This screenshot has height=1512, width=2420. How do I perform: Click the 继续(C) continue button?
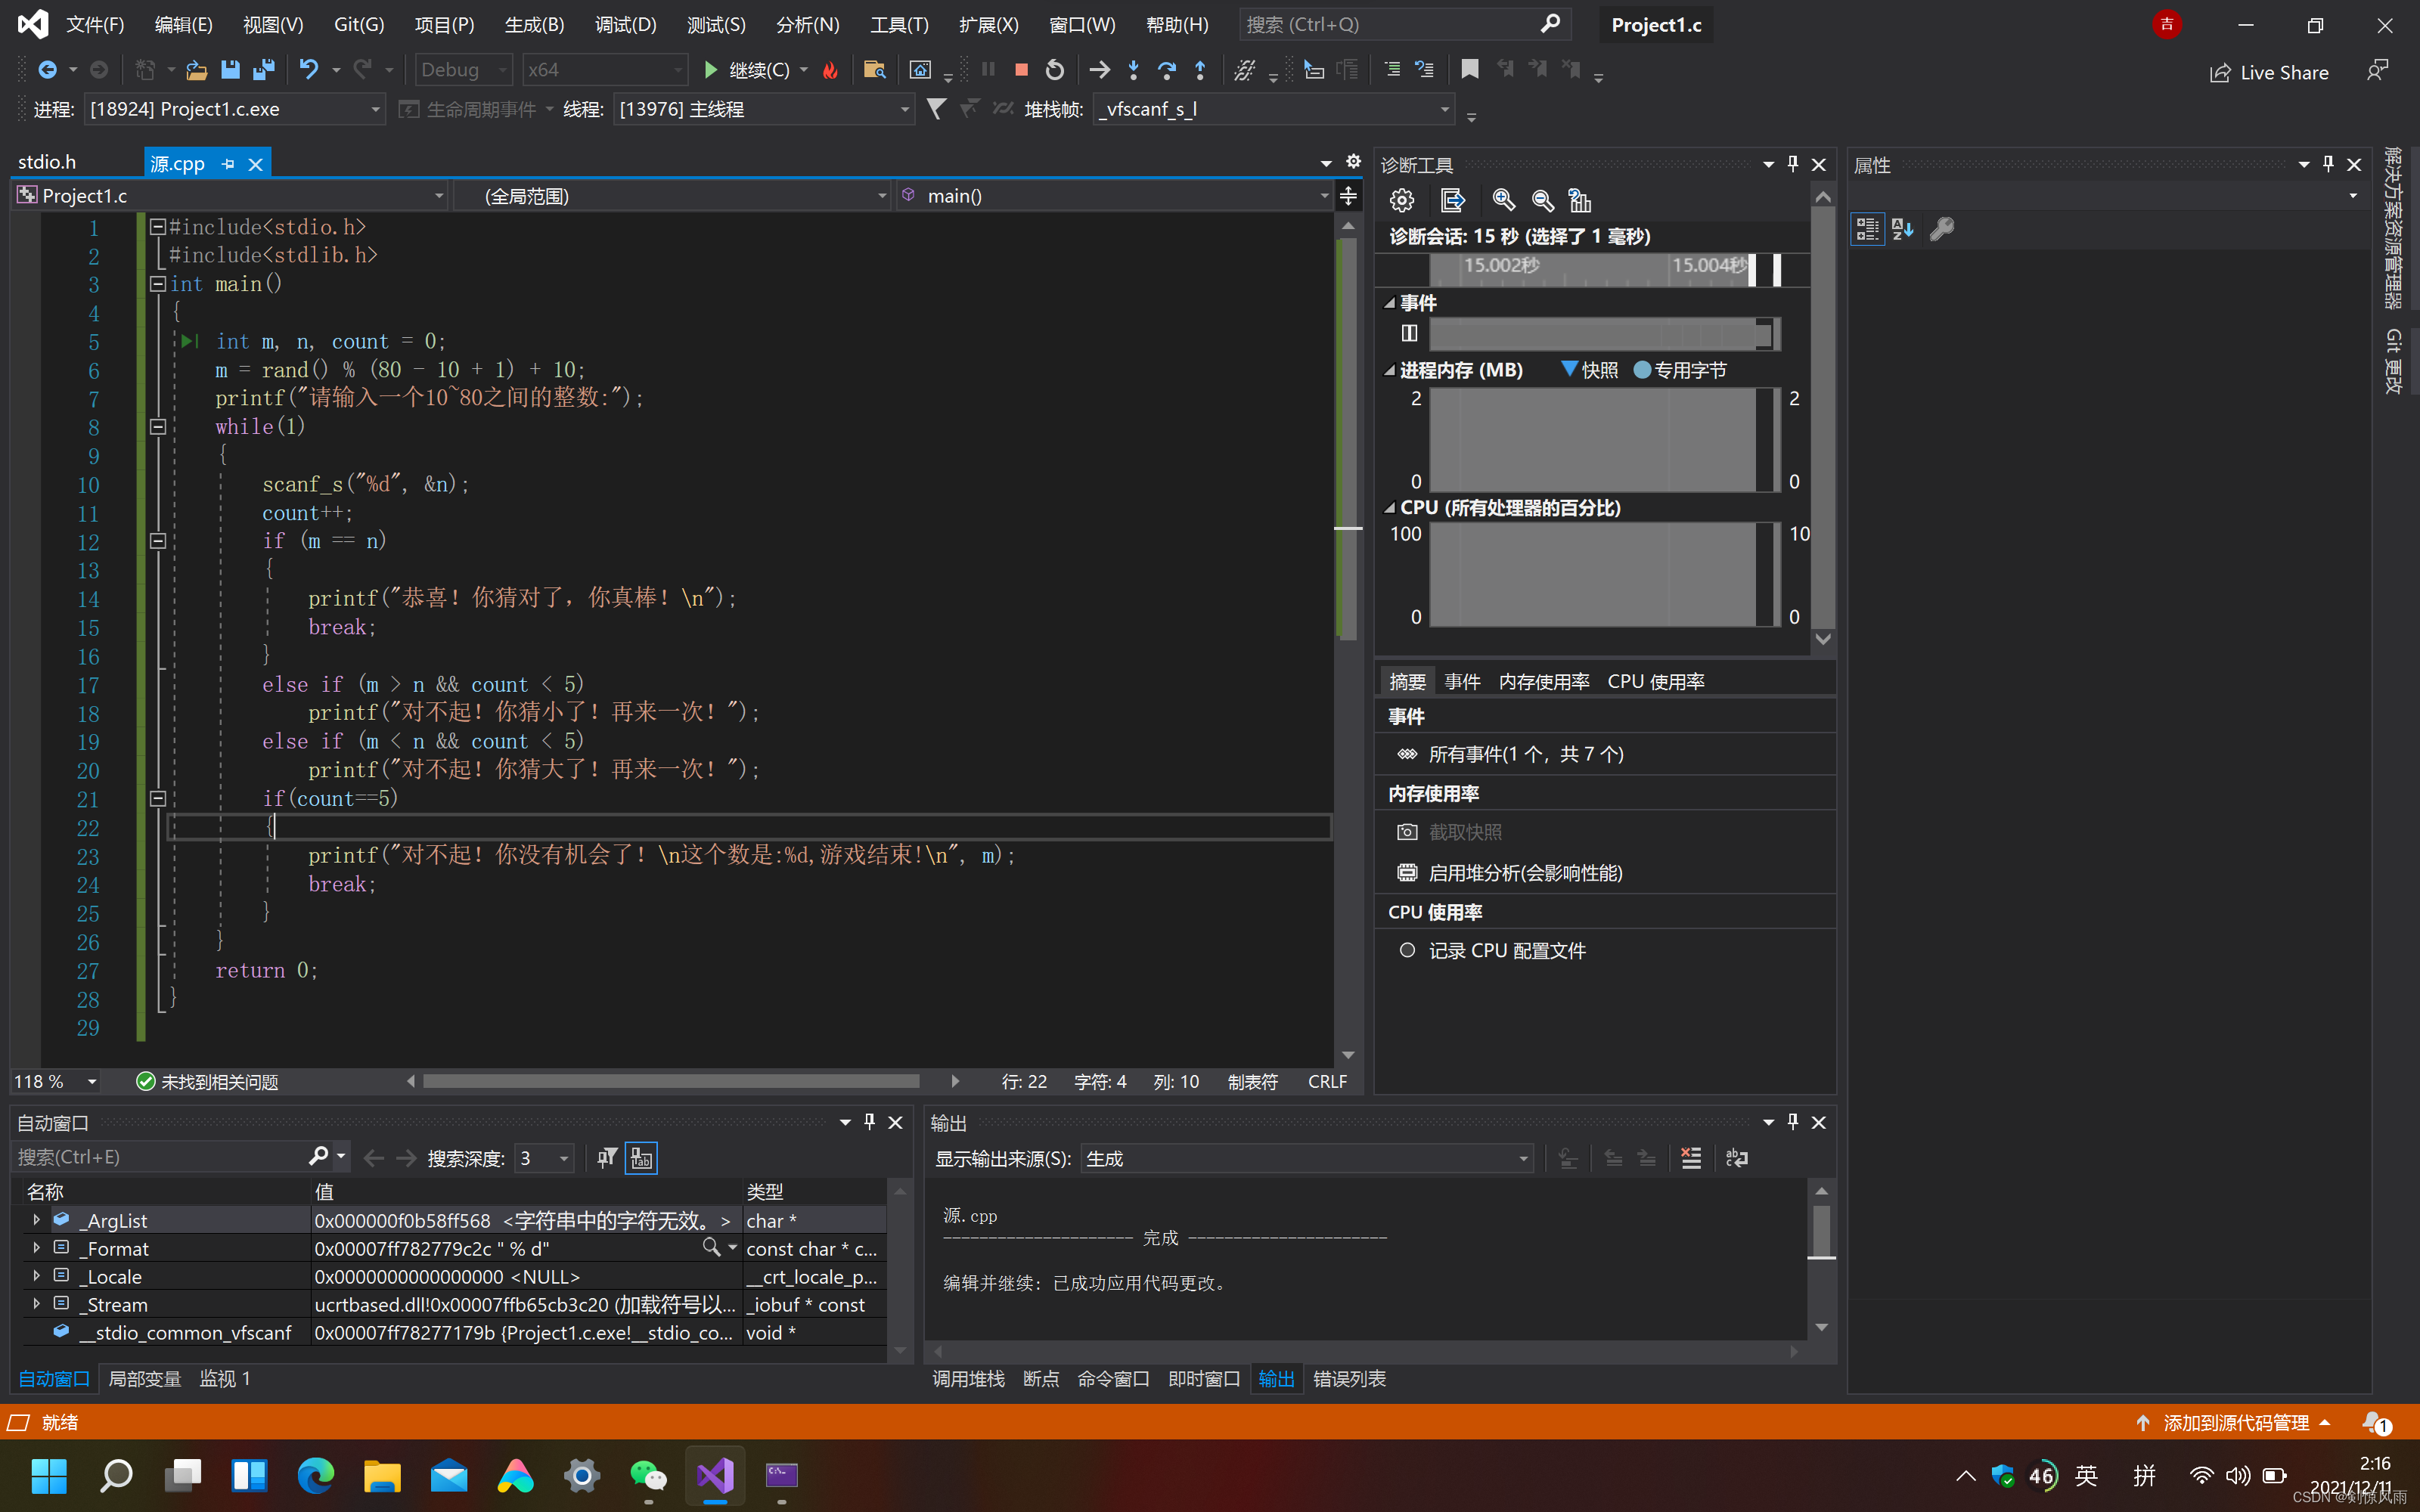click(x=757, y=70)
